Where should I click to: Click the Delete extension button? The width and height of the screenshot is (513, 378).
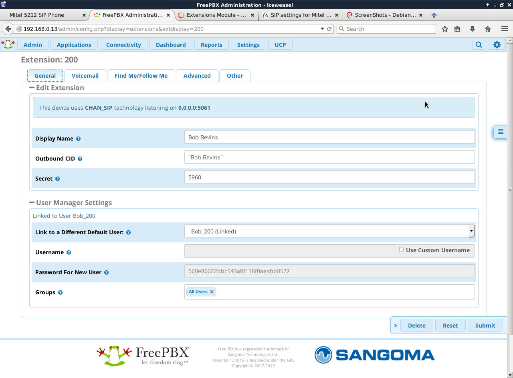click(x=417, y=326)
